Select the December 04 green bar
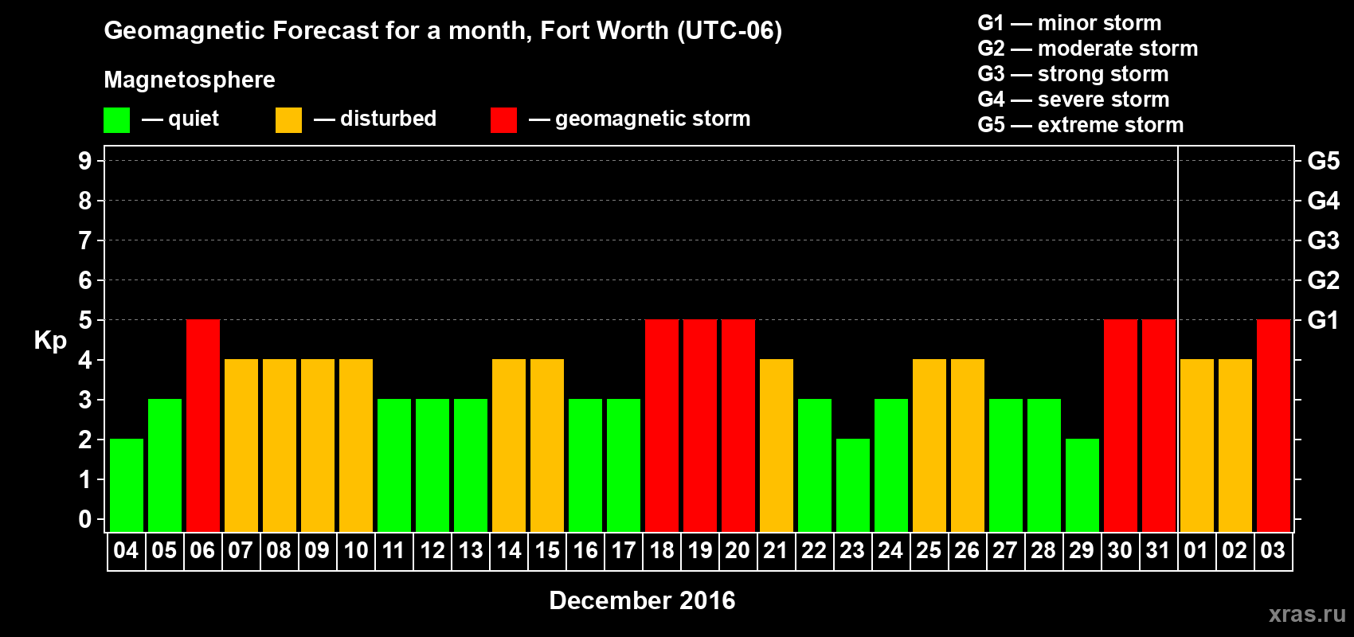Image resolution: width=1354 pixels, height=637 pixels. coord(127,485)
